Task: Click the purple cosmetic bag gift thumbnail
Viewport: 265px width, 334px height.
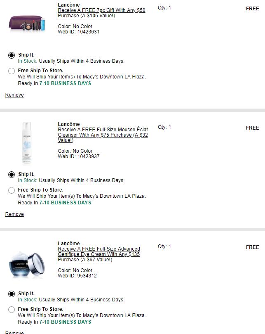Action: coord(27,24)
